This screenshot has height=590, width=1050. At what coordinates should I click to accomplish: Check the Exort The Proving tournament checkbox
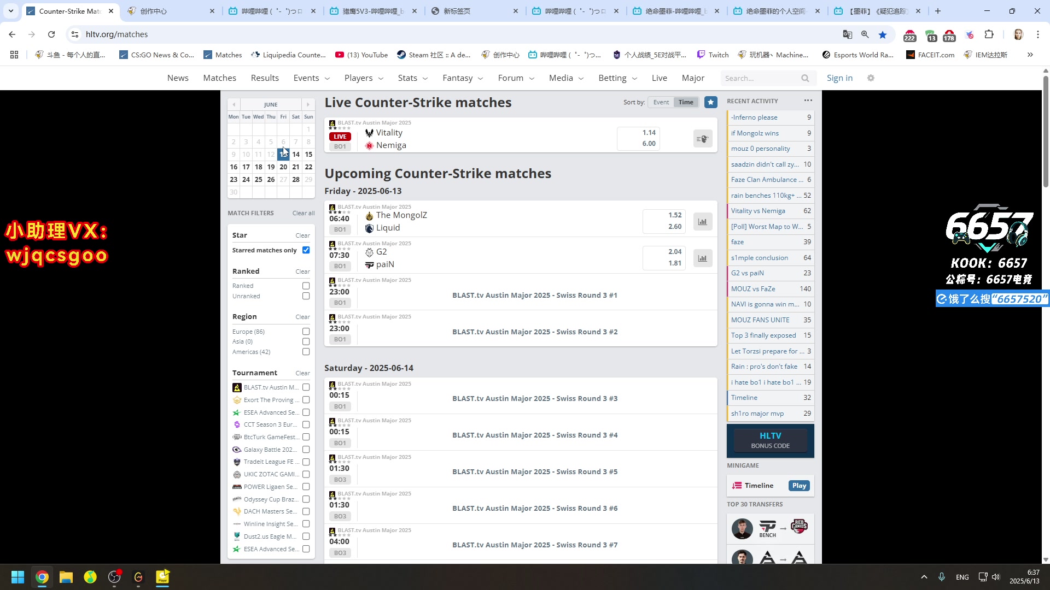point(306,400)
